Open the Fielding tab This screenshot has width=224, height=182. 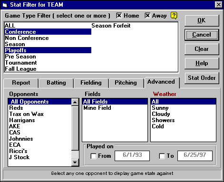[x=91, y=83]
